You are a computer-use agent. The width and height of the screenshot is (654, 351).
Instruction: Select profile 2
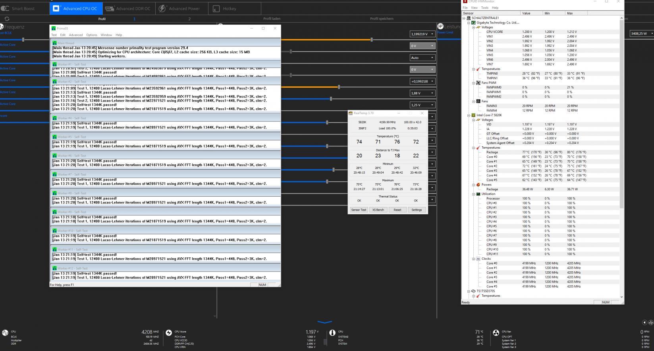[189, 19]
